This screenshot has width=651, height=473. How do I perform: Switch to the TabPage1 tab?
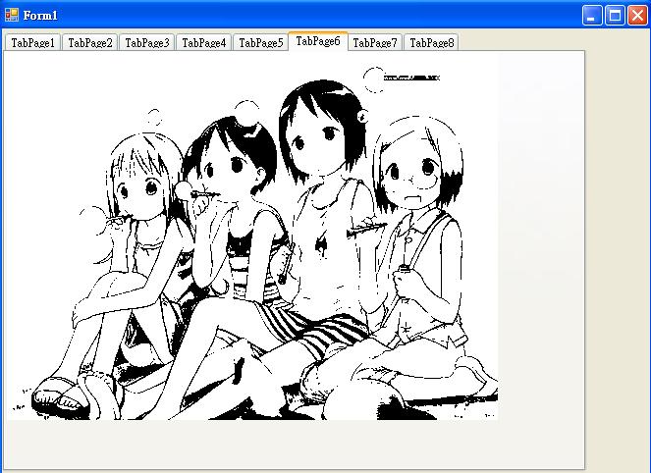[x=32, y=42]
